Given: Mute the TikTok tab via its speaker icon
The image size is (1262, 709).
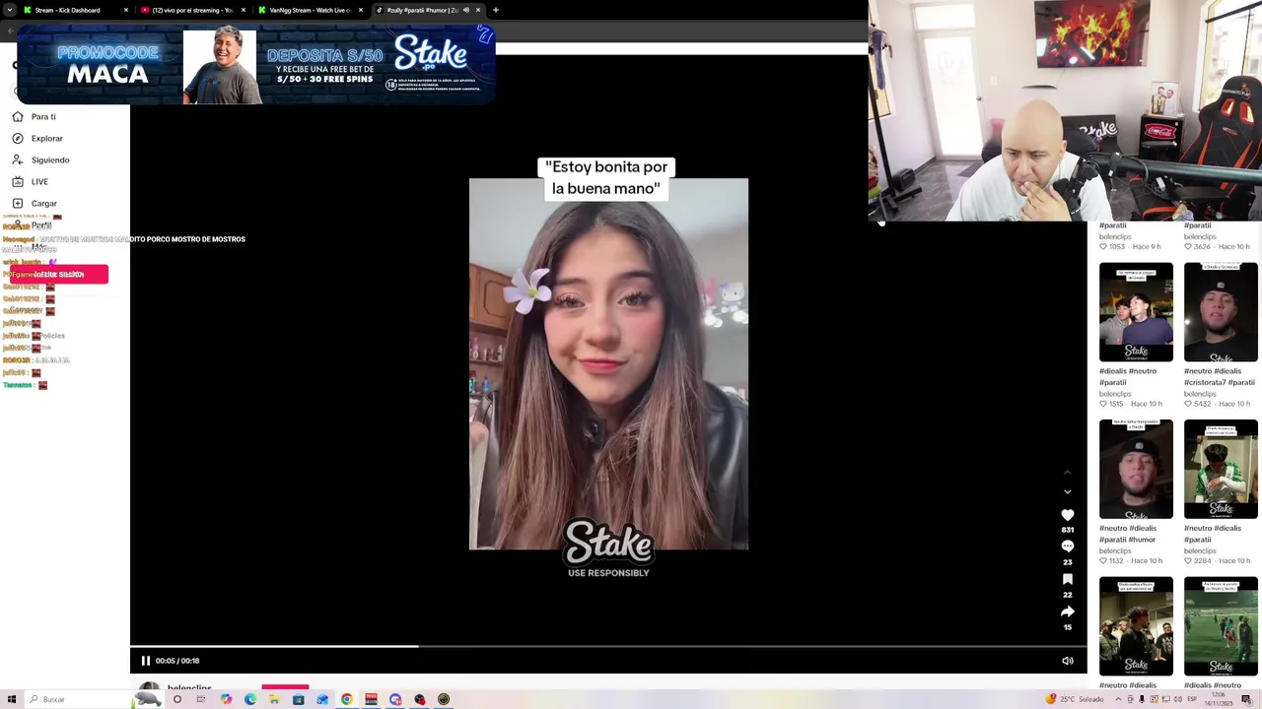Looking at the screenshot, I should pyautogui.click(x=465, y=10).
